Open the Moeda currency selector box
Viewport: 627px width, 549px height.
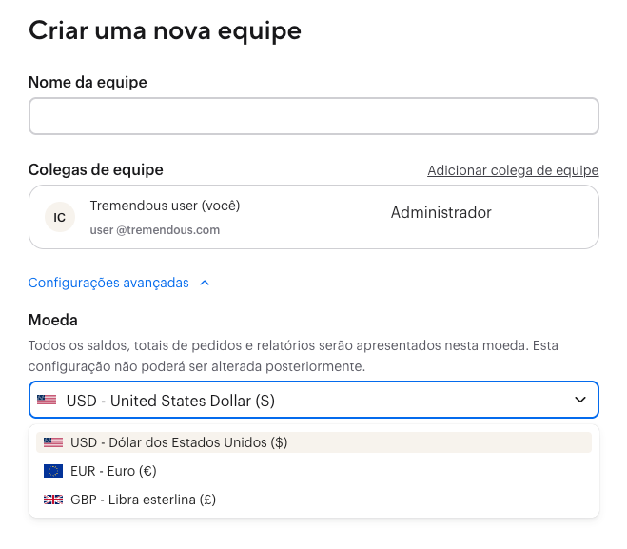coord(314,401)
